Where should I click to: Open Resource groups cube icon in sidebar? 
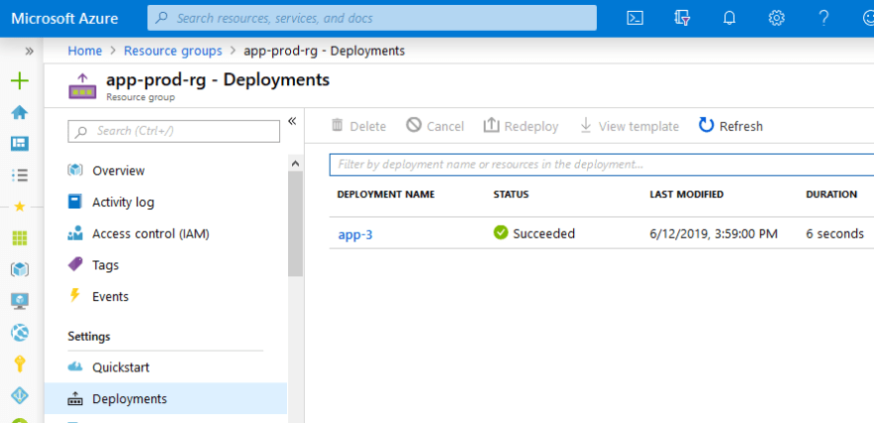[20, 270]
